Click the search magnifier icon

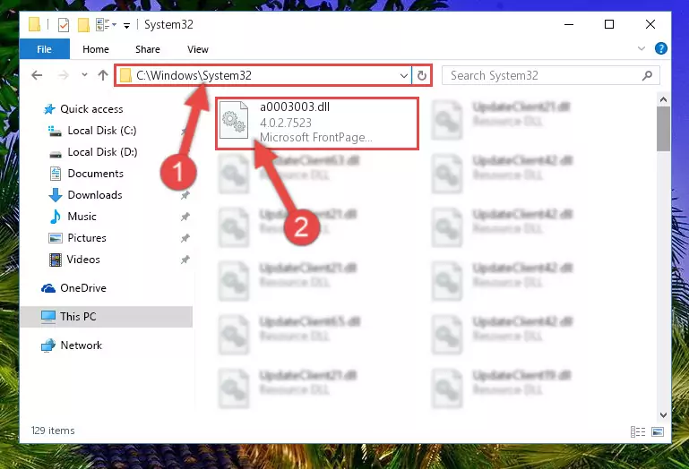click(647, 75)
